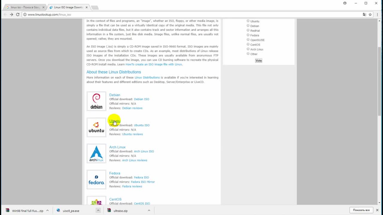Screen dimensions: 383x215
Task: Expand options for ultraiso.zip download
Action: [149, 211]
